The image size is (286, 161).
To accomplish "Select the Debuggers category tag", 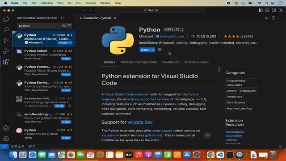I will coord(248,91).
